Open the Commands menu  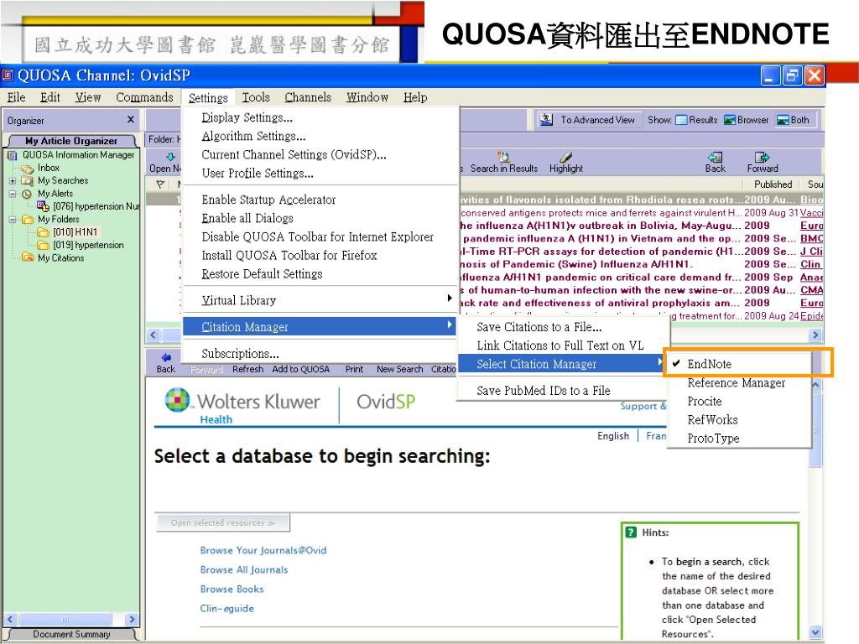144,97
